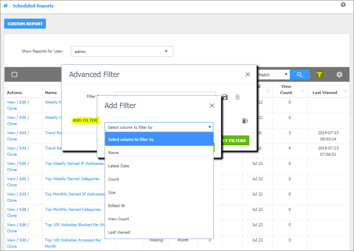
Task: Click the delete filter trash icon
Action: [x=237, y=97]
